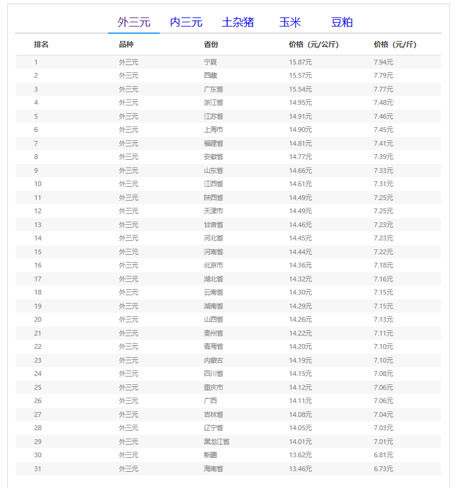Click the 天津市 cell
Screen dimensions: 462x488
tap(214, 211)
